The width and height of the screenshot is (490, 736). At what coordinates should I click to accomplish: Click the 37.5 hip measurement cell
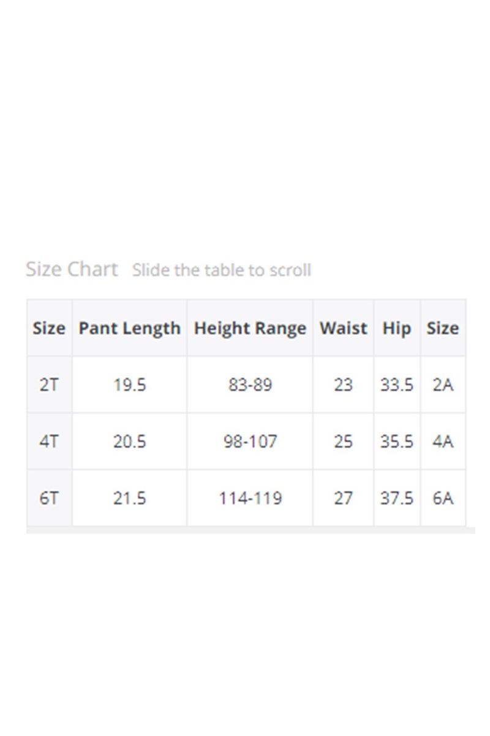coord(397,498)
